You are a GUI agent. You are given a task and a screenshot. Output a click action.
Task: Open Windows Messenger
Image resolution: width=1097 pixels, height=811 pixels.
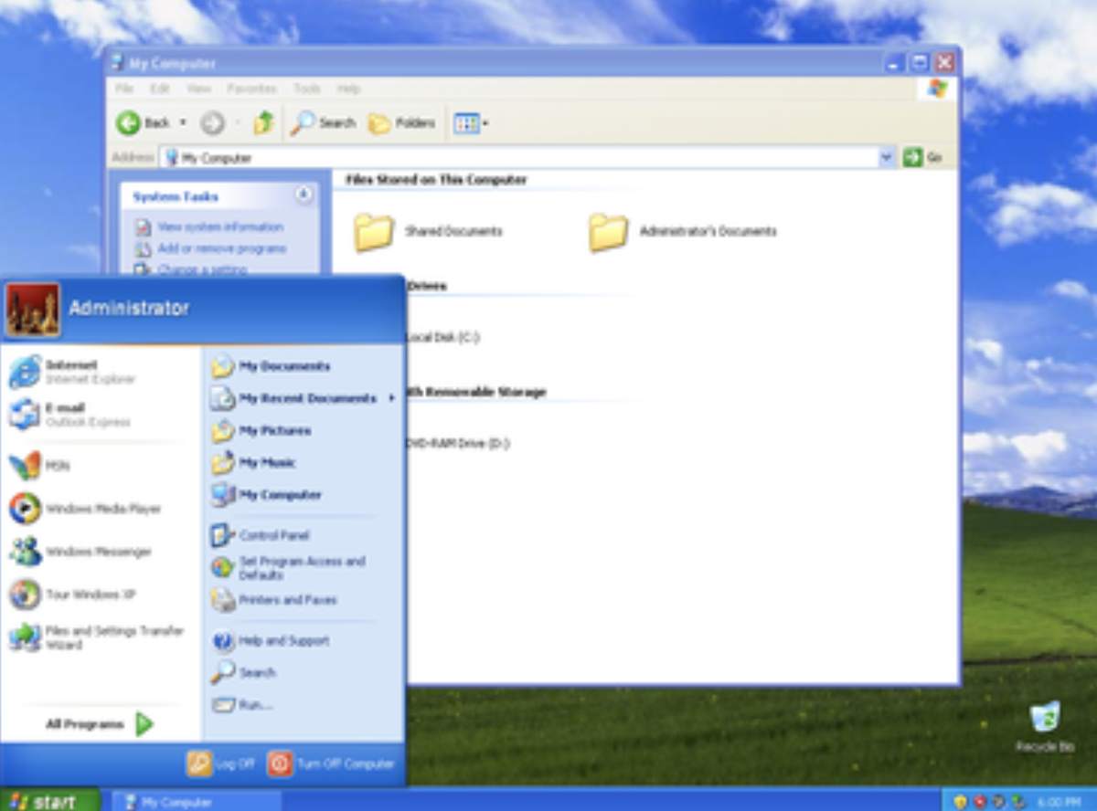click(x=80, y=552)
